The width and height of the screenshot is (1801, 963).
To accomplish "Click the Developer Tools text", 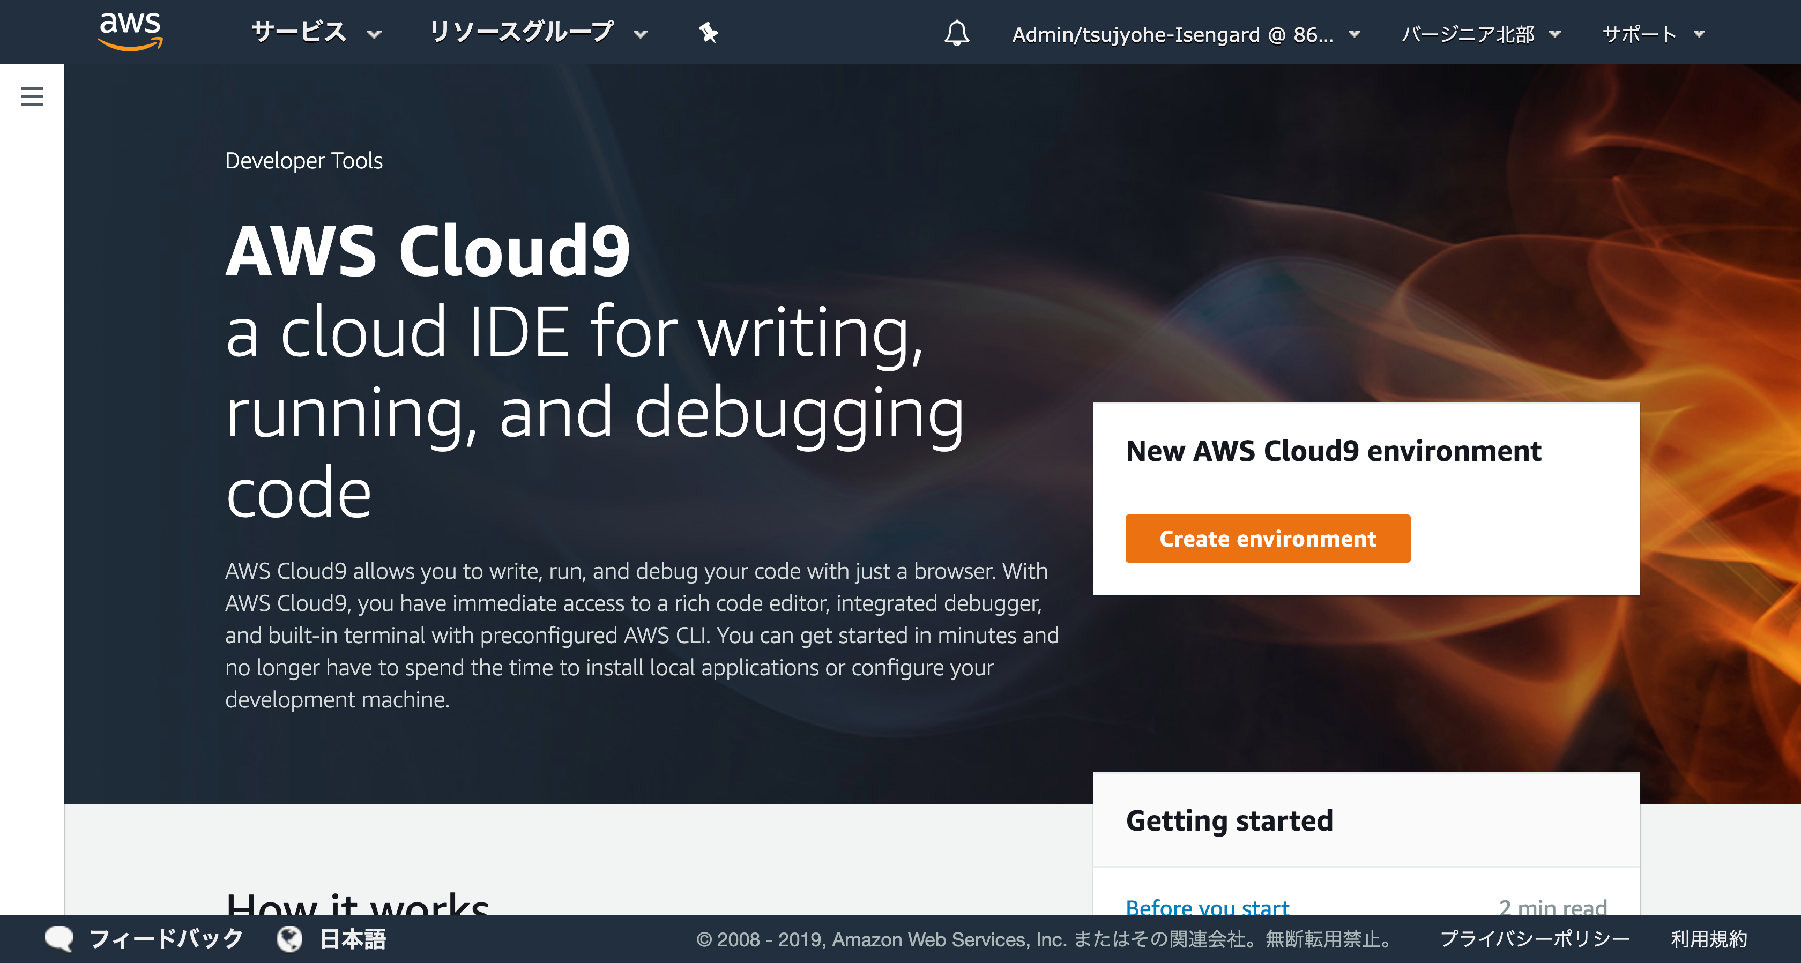I will 303,161.
